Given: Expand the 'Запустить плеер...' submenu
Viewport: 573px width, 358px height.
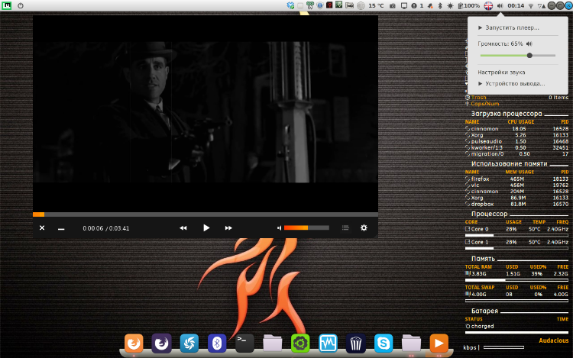Looking at the screenshot, I should pyautogui.click(x=509, y=27).
